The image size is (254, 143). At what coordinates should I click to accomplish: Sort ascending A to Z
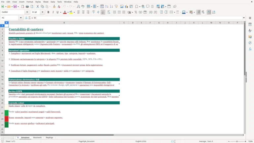coord(107,7)
